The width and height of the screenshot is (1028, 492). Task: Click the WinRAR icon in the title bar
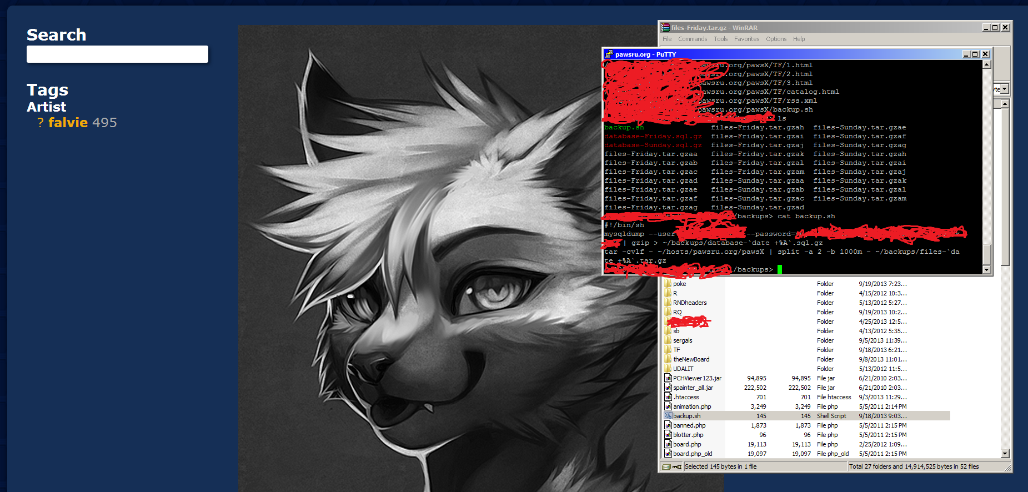point(665,27)
